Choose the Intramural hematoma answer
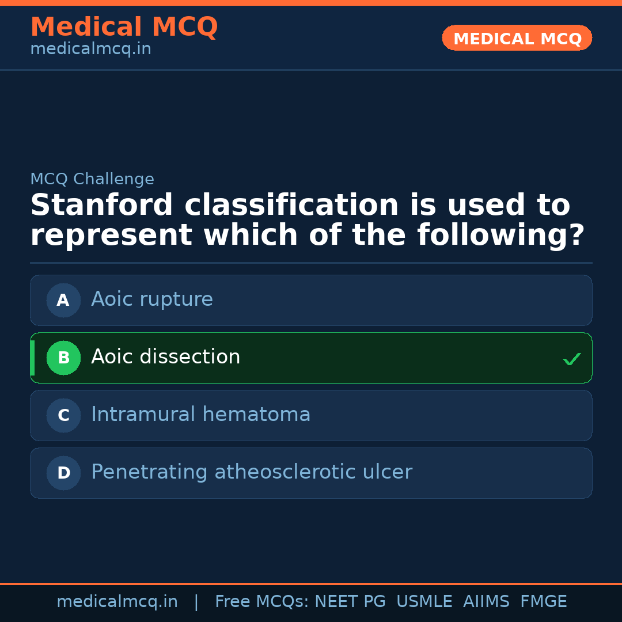The height and width of the screenshot is (622, 622). pyautogui.click(x=200, y=415)
